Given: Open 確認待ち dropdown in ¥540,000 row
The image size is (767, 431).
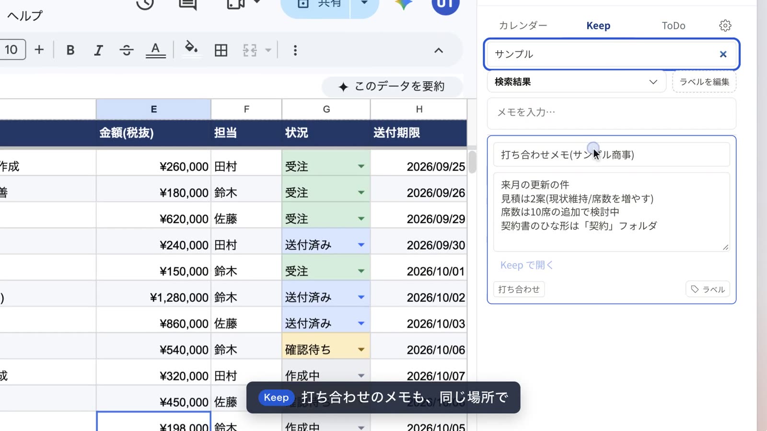Looking at the screenshot, I should pos(361,350).
